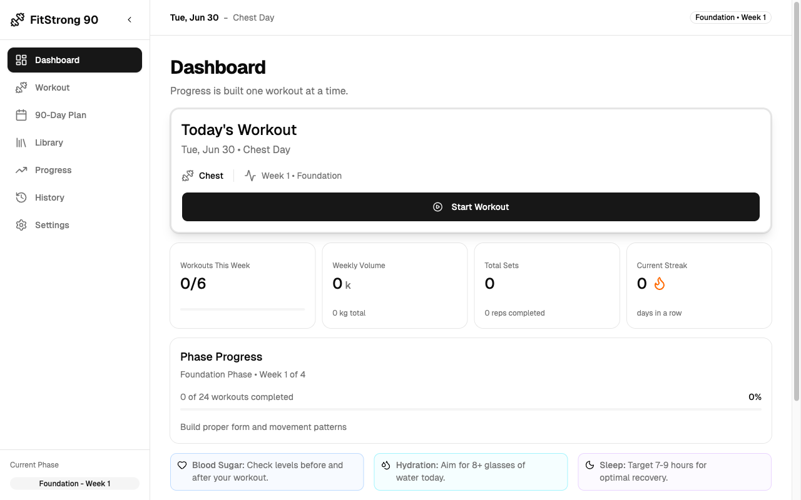Click the heart icon in Blood Sugar tip
This screenshot has height=500, width=801.
coord(182,466)
